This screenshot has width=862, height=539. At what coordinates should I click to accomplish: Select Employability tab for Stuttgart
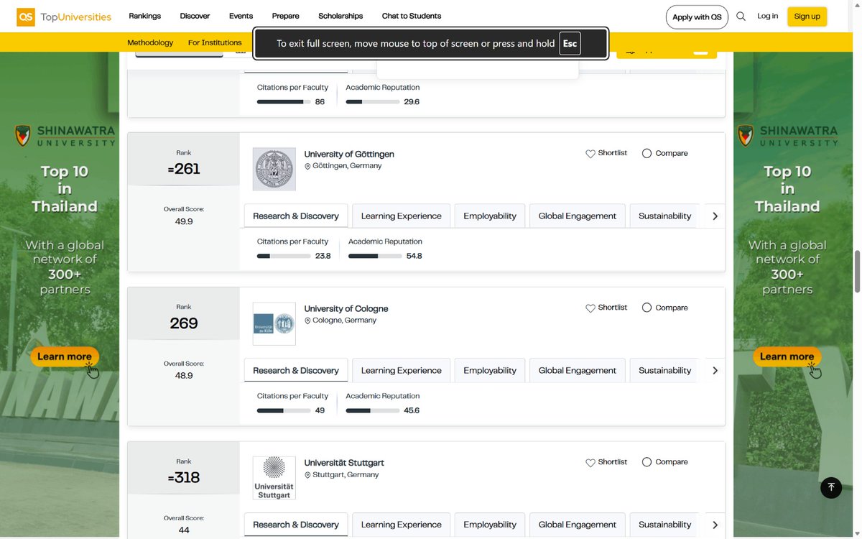click(490, 525)
